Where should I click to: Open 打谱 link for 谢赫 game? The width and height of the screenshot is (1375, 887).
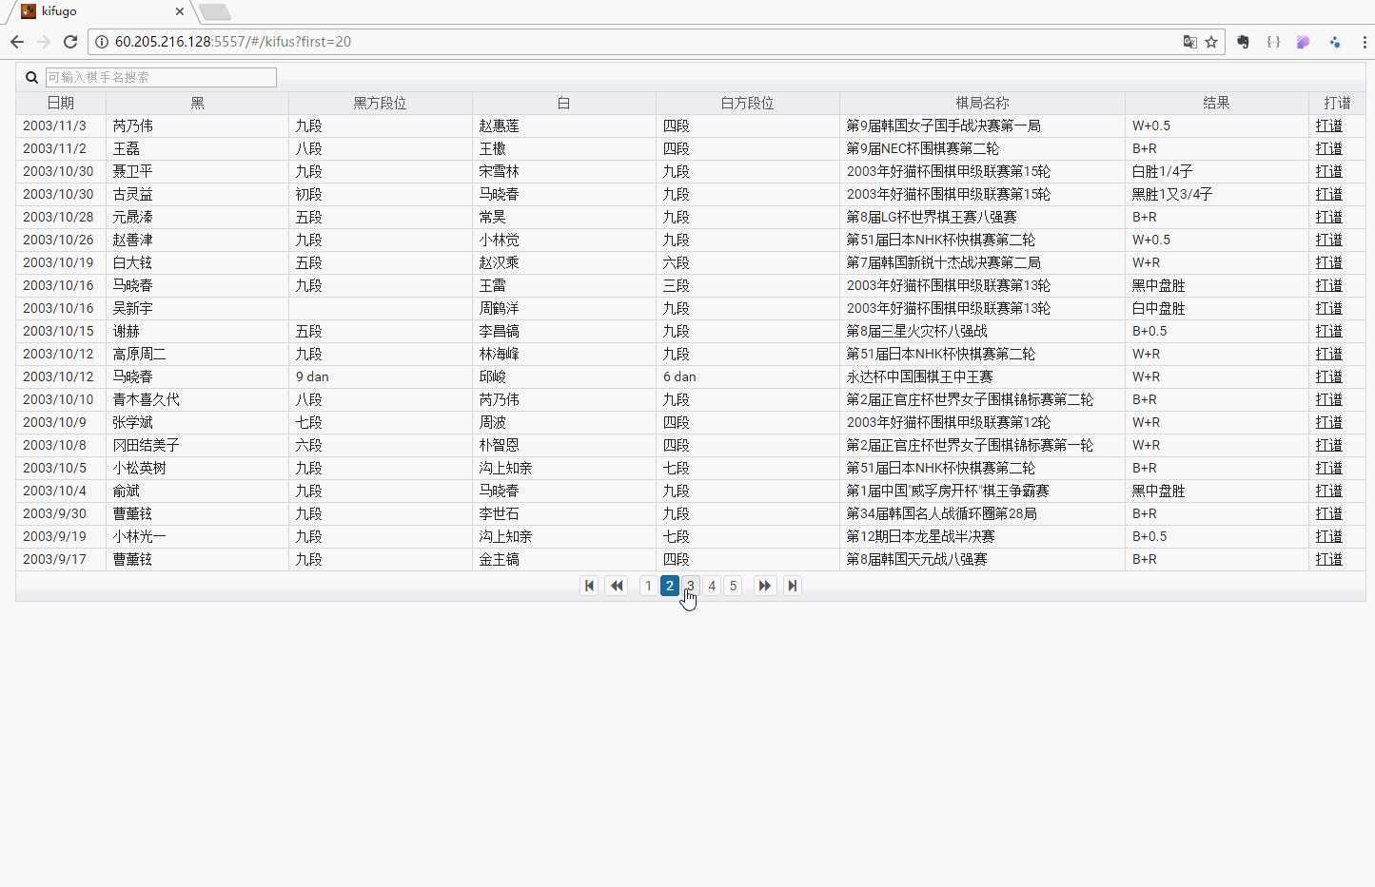1329,331
